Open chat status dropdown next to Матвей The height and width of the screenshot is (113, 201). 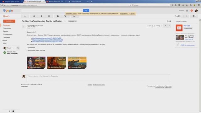13,48
